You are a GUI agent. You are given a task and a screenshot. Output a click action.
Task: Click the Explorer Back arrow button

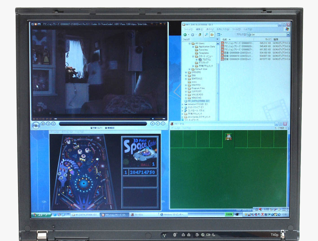coord(185,35)
